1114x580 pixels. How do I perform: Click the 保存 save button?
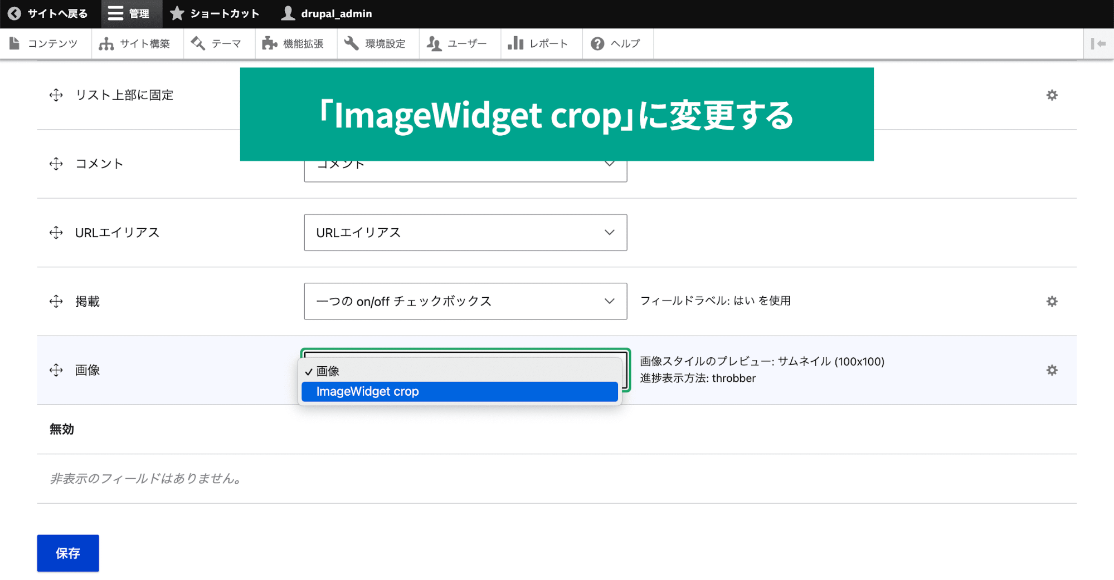(68, 553)
